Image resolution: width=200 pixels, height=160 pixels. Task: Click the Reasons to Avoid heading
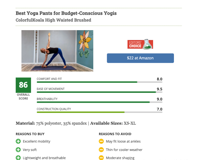click(115, 134)
